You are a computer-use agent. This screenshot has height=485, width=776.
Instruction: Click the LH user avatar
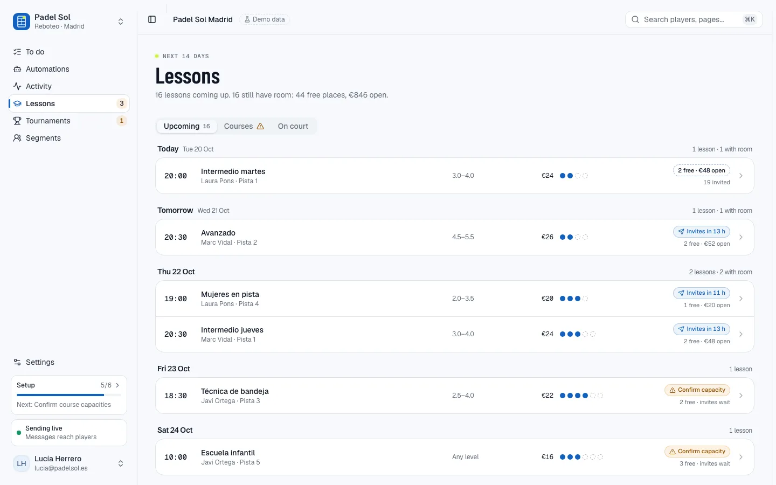(22, 463)
